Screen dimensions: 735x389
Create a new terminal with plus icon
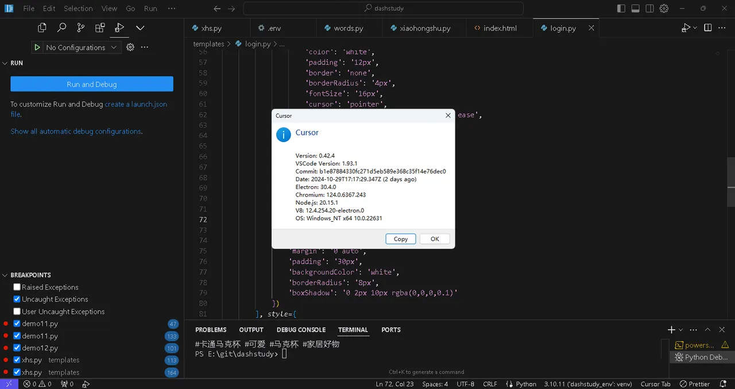(x=671, y=330)
